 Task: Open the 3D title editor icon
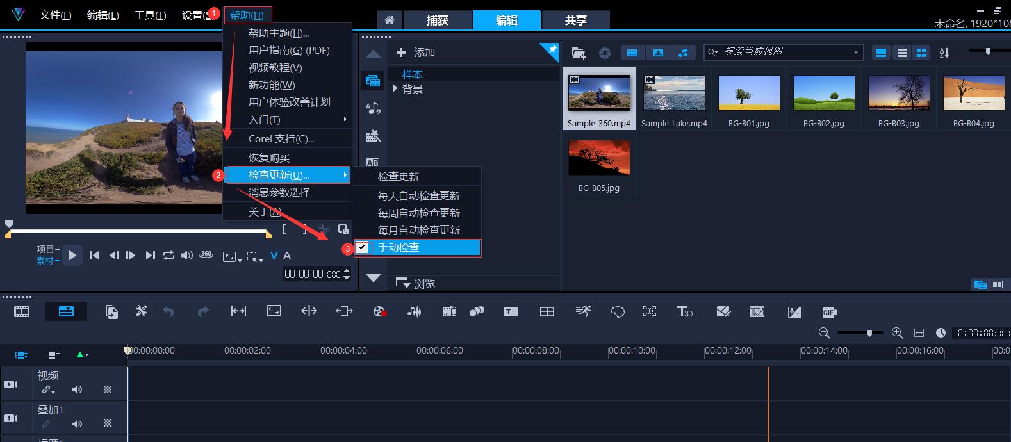tap(684, 311)
